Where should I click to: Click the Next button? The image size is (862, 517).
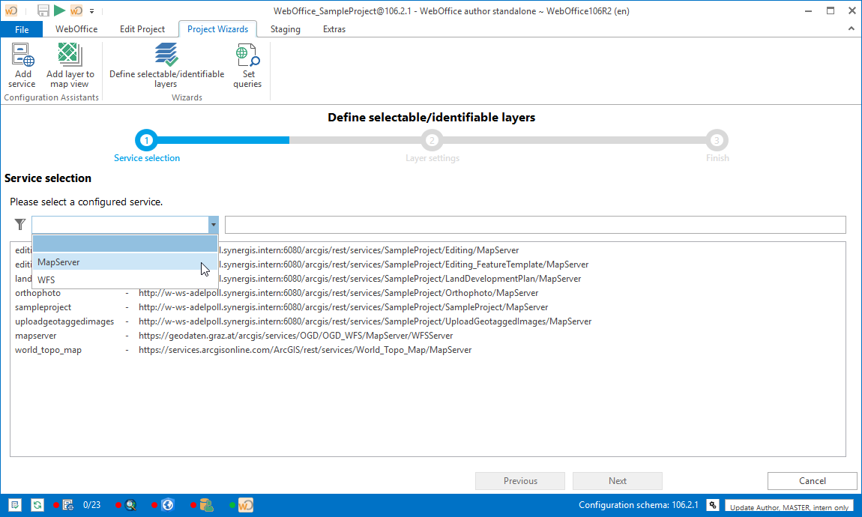617,480
